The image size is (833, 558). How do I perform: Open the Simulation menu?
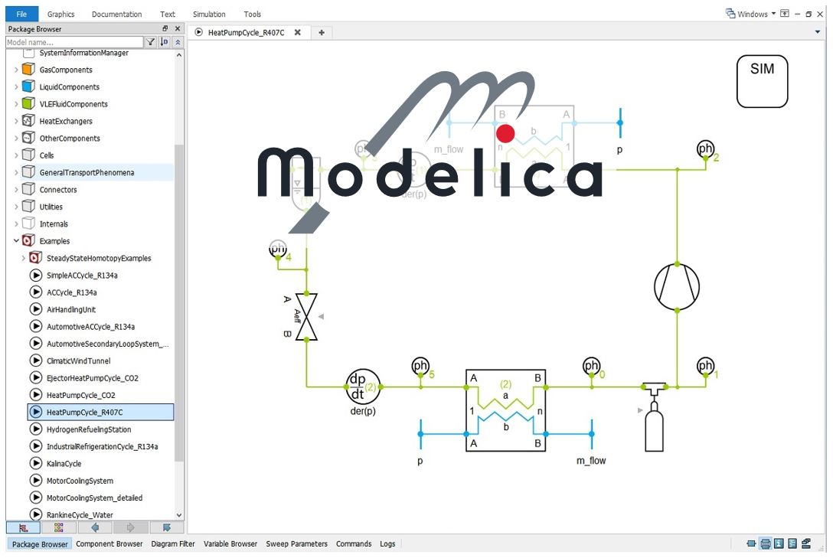click(207, 13)
